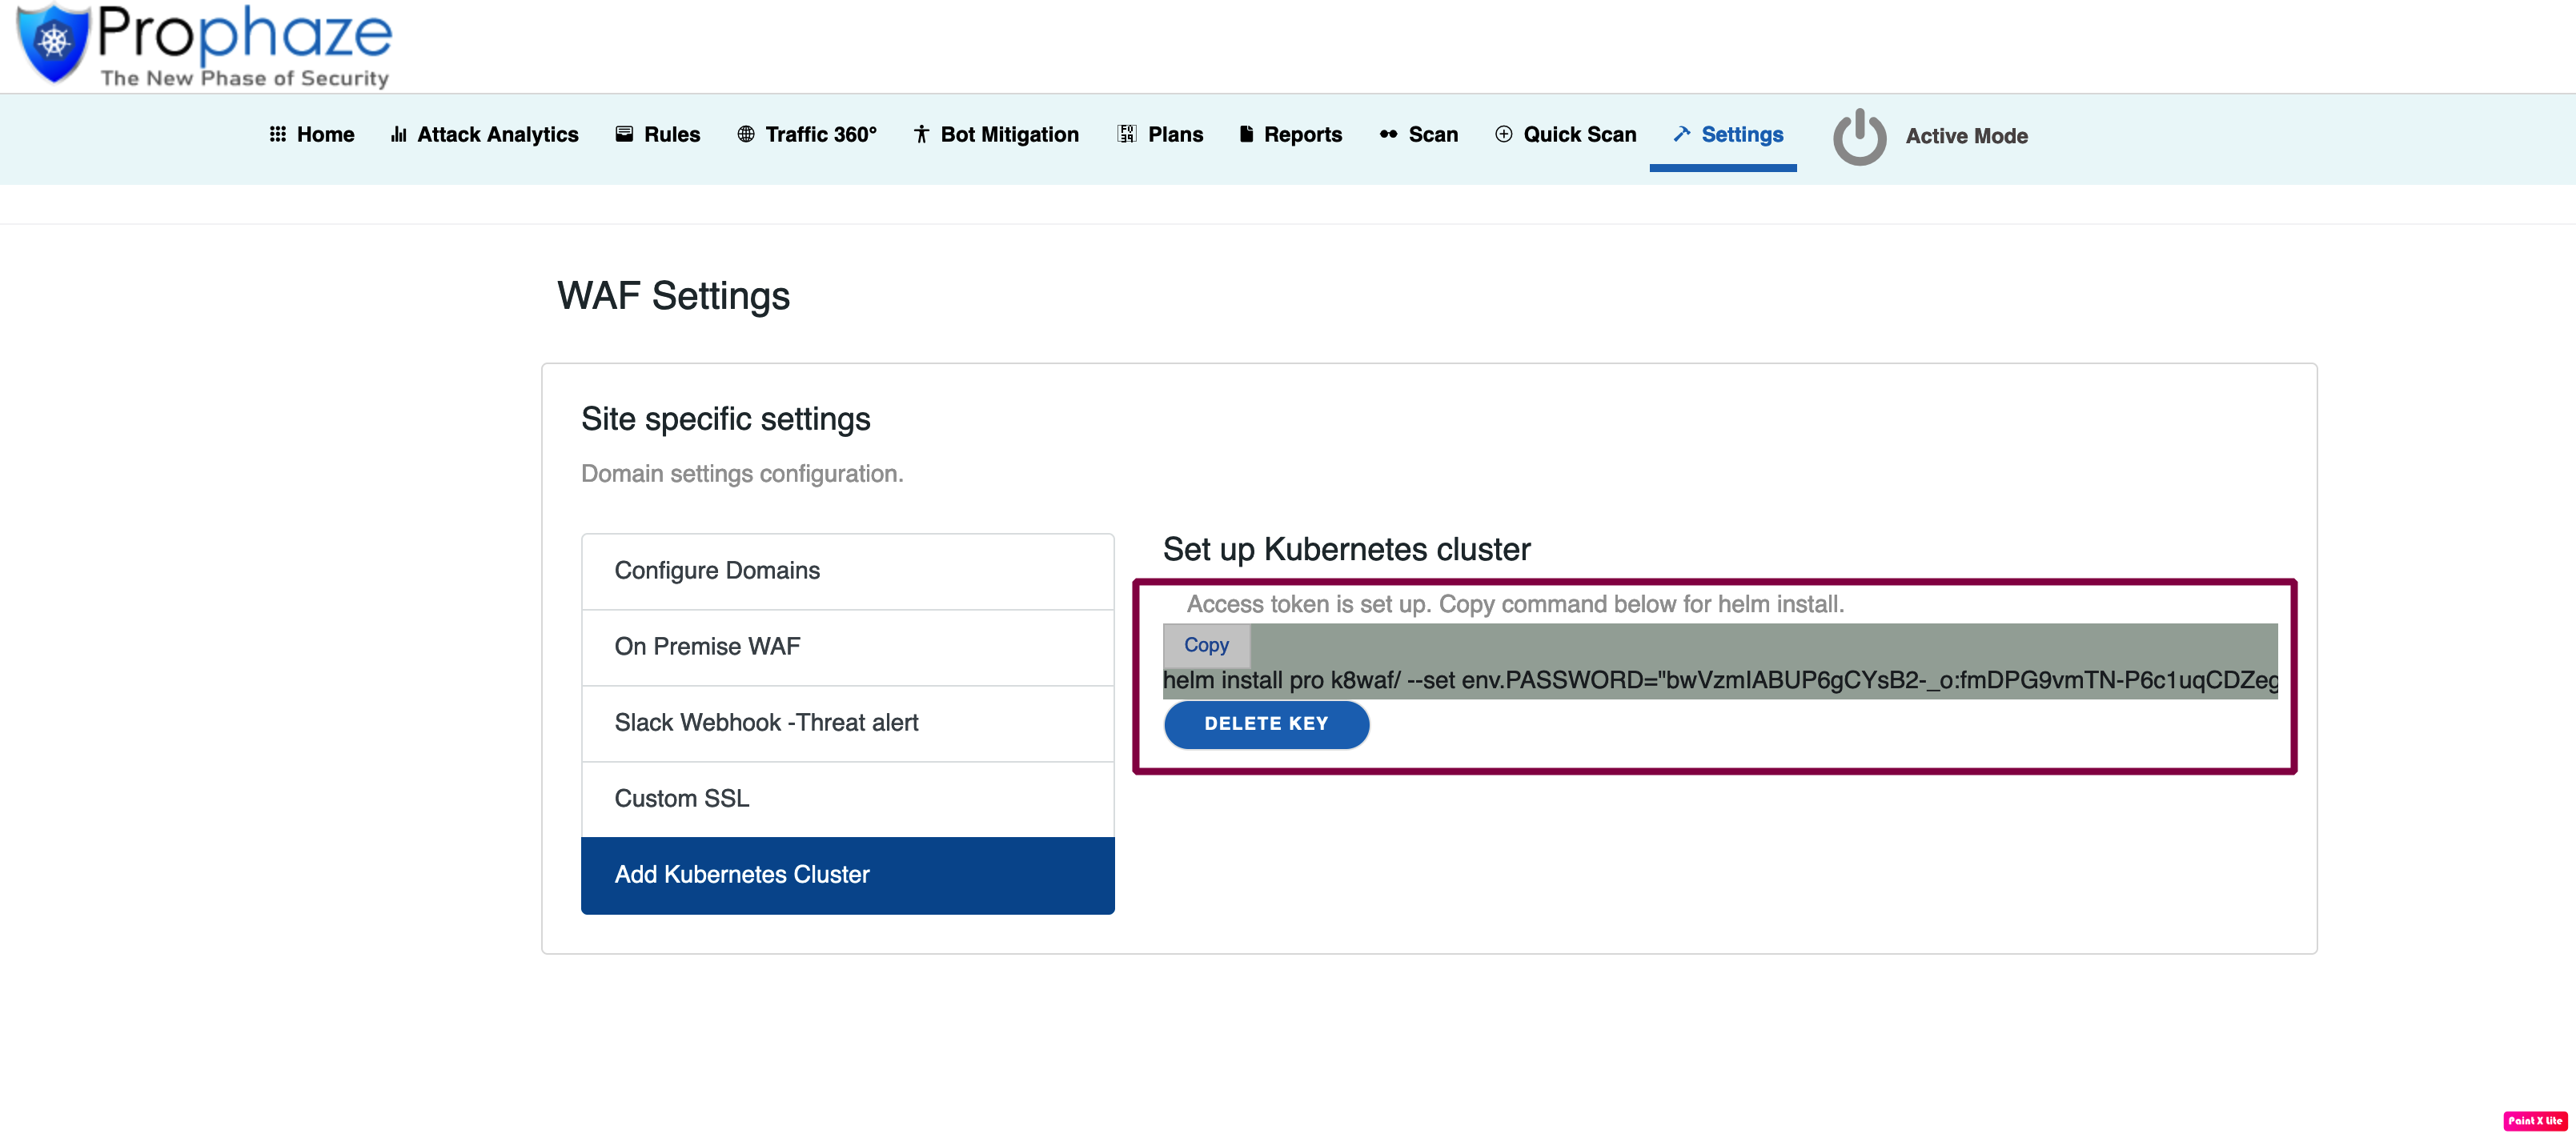Open the Reports menu item

click(x=1302, y=134)
